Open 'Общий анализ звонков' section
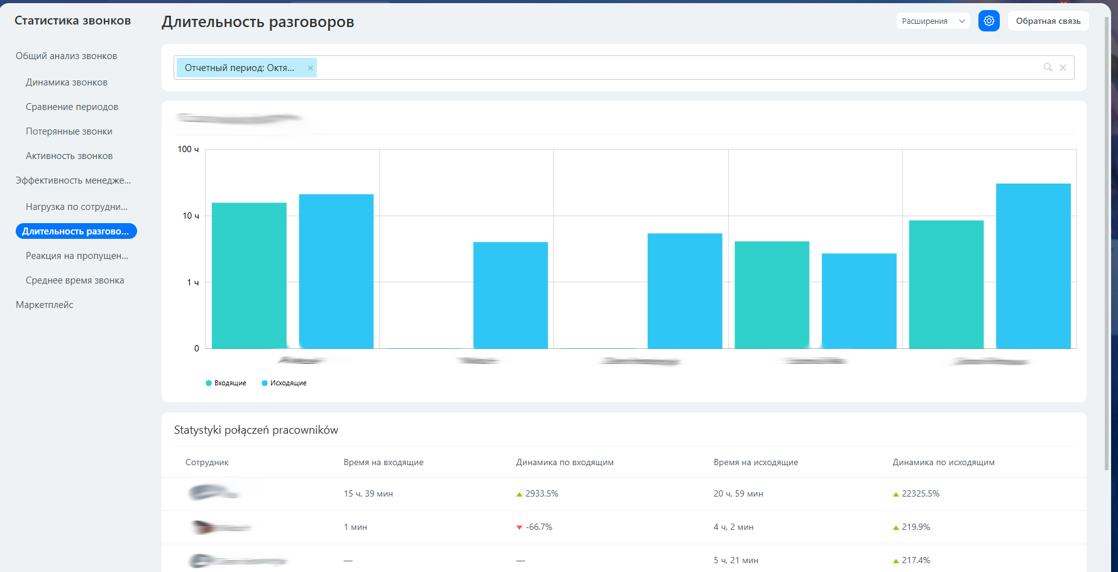1118x572 pixels. pyautogui.click(x=66, y=56)
